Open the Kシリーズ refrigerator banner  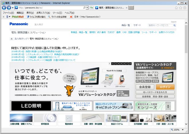click(x=155, y=106)
